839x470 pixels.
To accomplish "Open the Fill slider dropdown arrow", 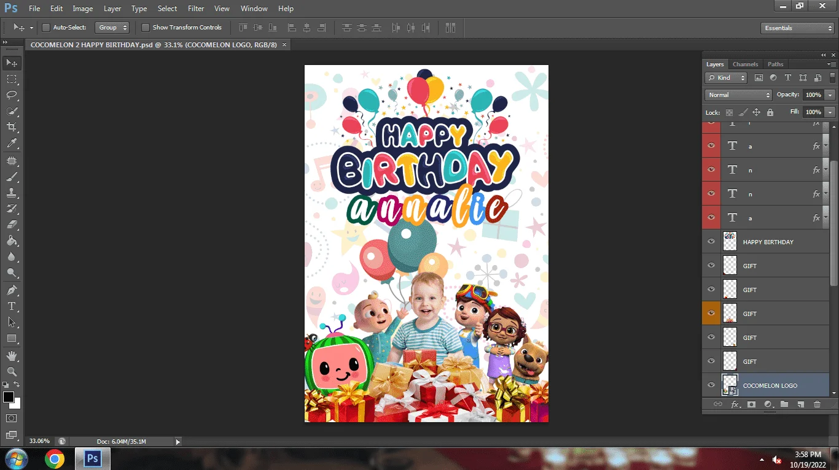I will pyautogui.click(x=830, y=112).
